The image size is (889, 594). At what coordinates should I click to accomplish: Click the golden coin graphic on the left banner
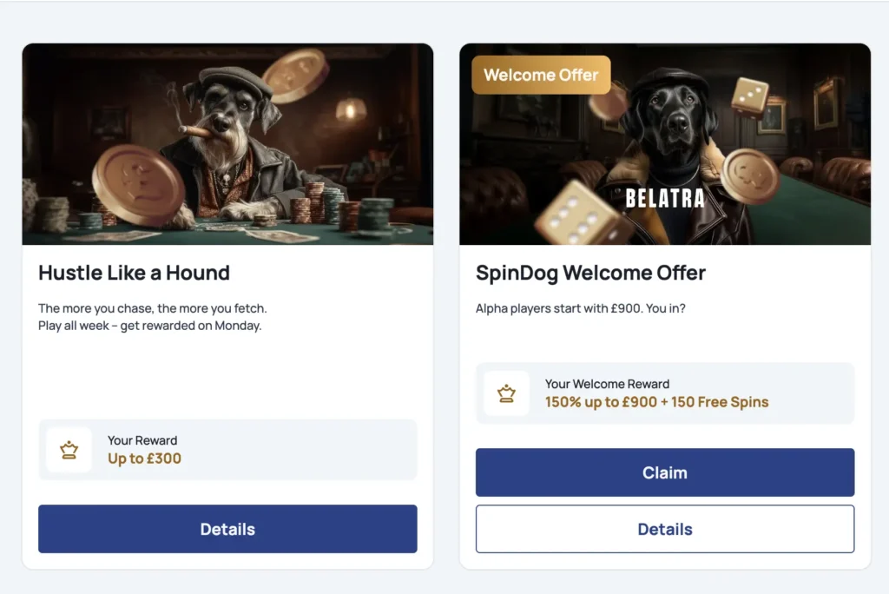(139, 182)
